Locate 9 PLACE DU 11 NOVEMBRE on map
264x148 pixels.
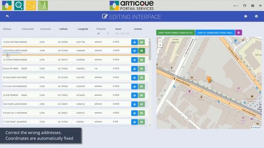[134, 113]
